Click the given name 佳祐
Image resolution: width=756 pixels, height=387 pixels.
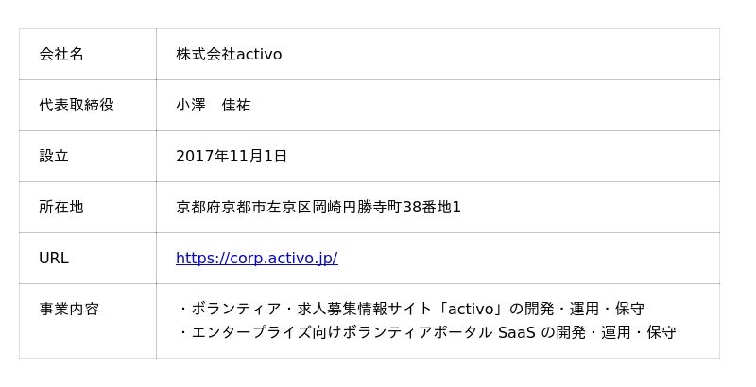tap(236, 105)
